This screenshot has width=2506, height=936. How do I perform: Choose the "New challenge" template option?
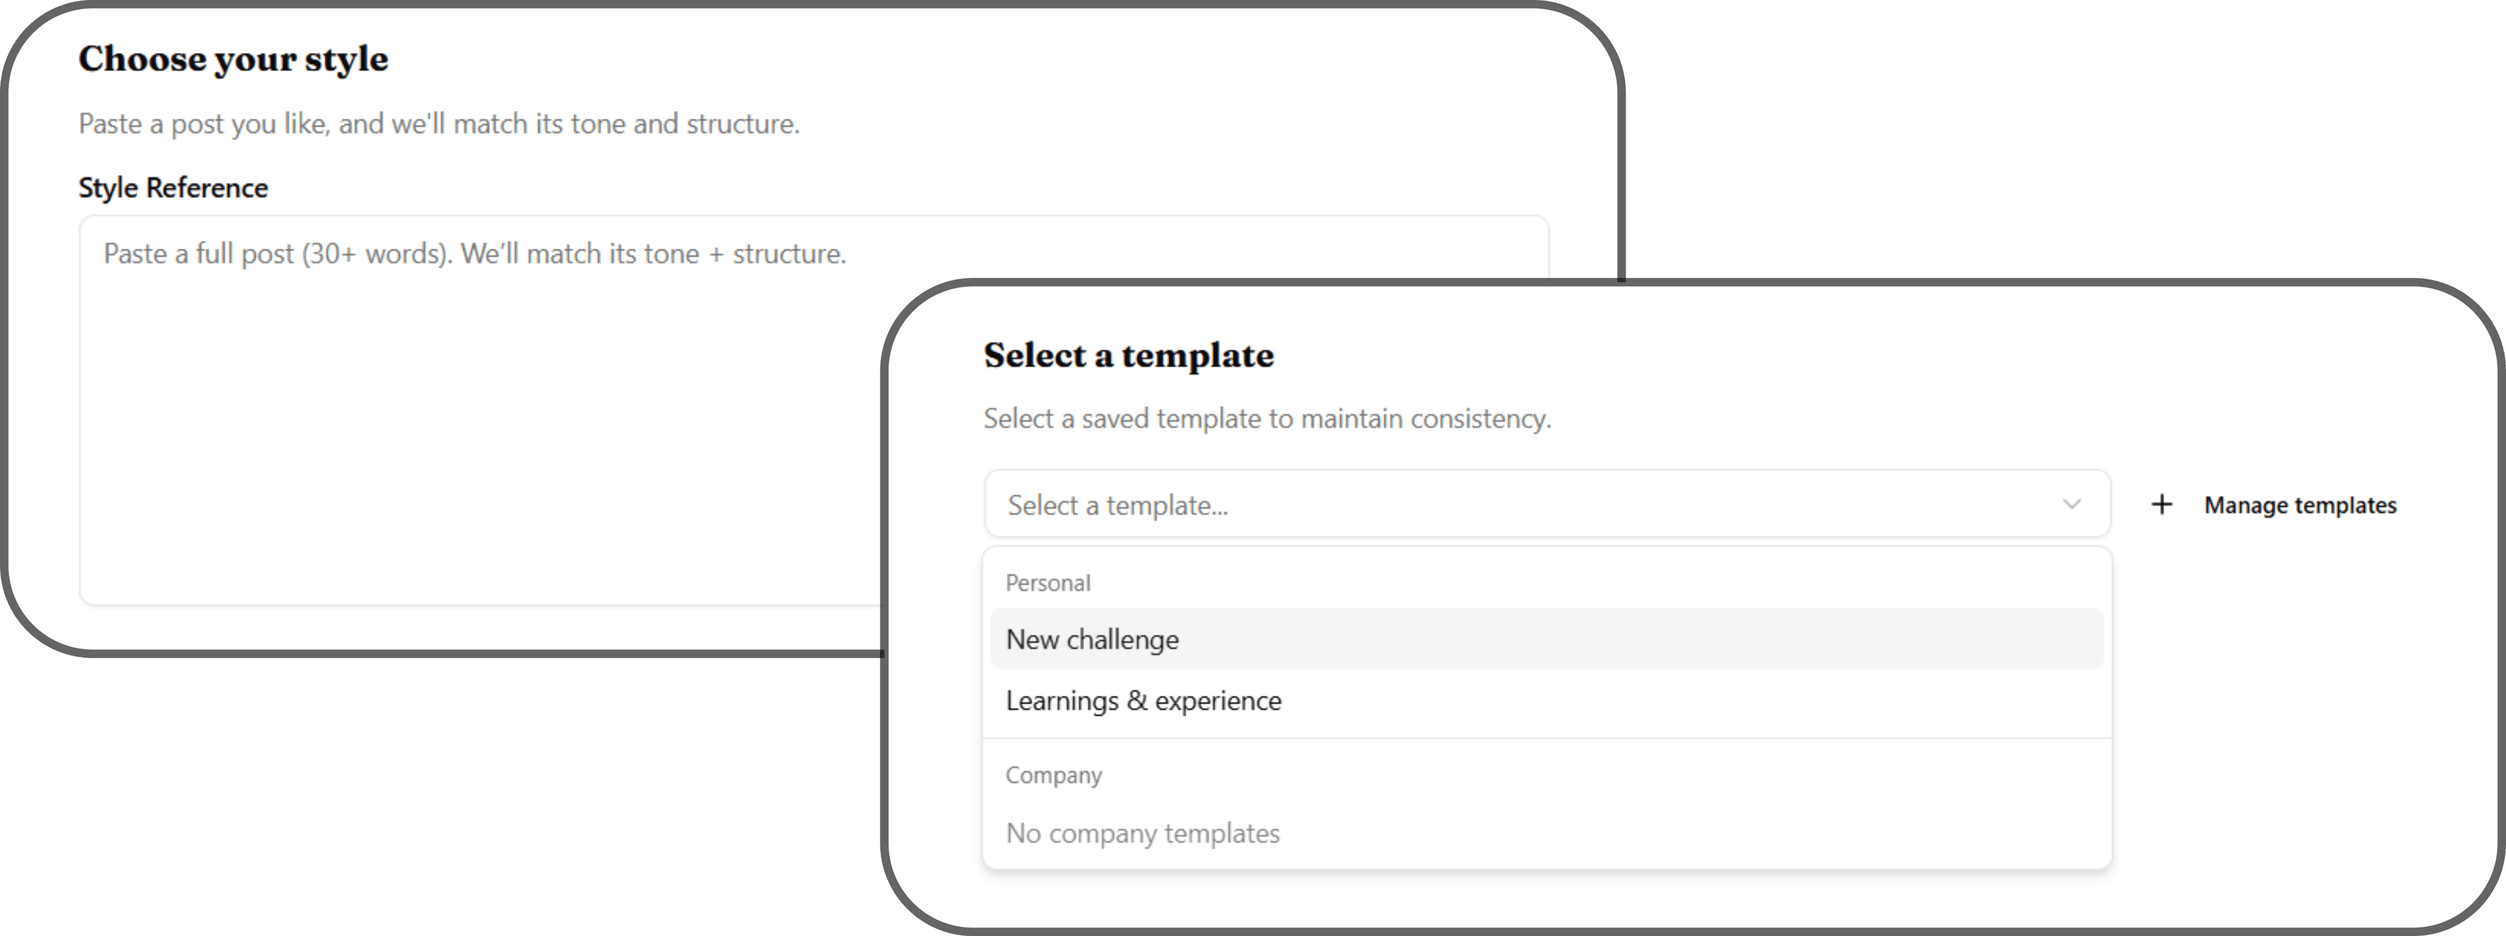[1092, 640]
